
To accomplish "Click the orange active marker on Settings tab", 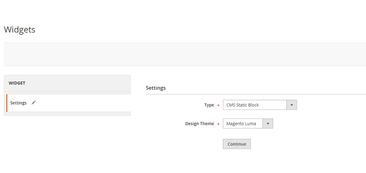I will [x=7, y=103].
